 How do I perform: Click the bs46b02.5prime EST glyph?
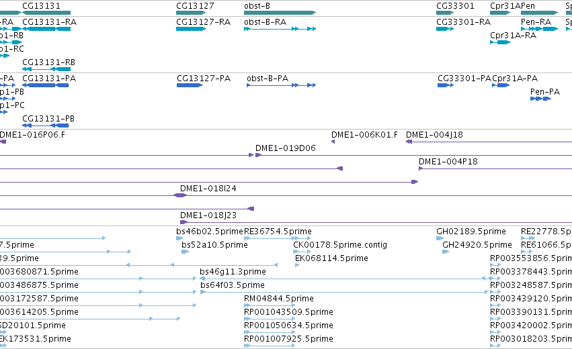[179, 238]
